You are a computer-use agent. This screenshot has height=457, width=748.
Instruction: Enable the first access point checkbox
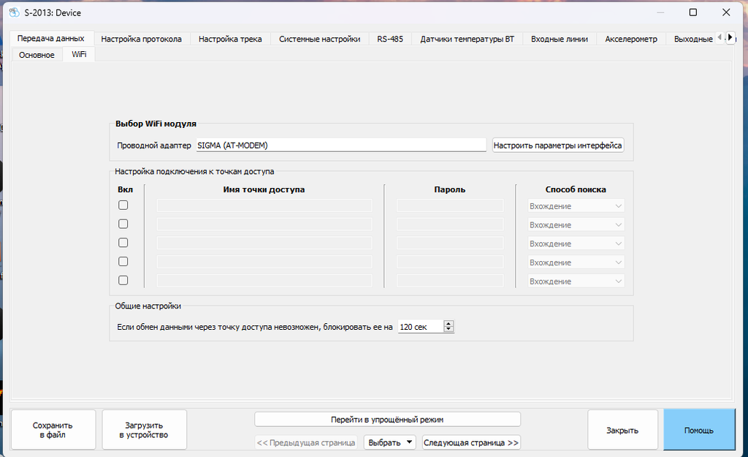[123, 205]
